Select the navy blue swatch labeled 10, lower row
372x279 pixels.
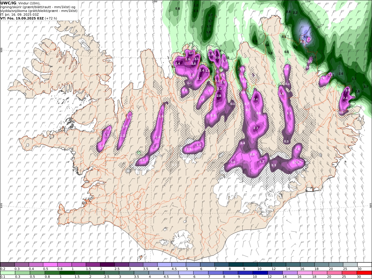pyautogui.click(x=260, y=273)
